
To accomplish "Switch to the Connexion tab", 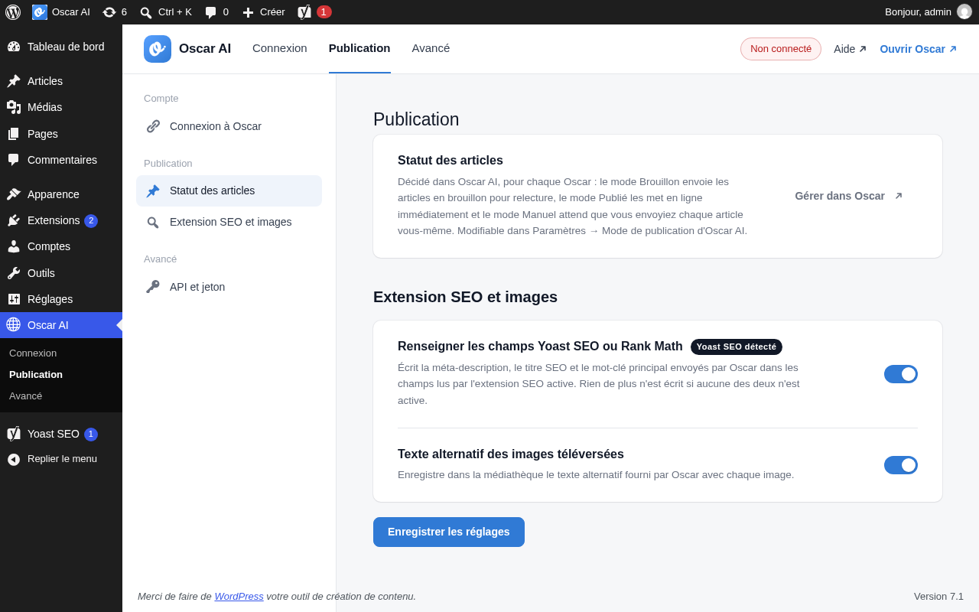I will coord(280,48).
